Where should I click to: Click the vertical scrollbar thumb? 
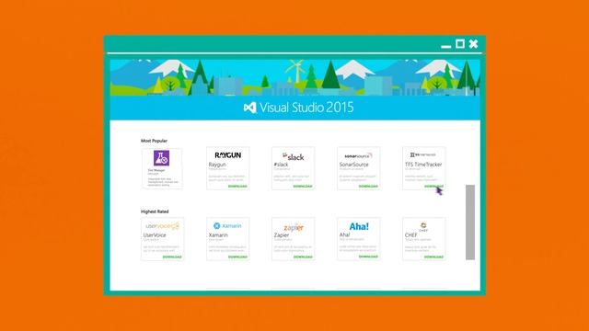pyautogui.click(x=470, y=222)
